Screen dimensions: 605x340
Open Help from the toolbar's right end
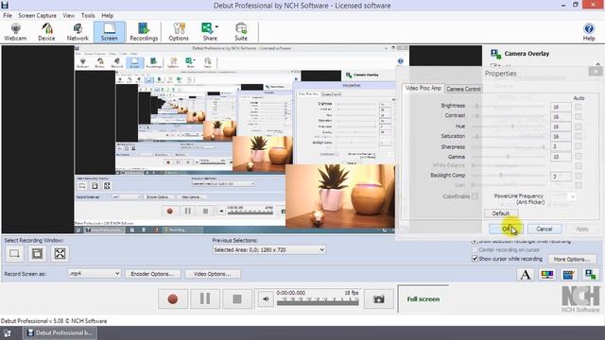[589, 32]
